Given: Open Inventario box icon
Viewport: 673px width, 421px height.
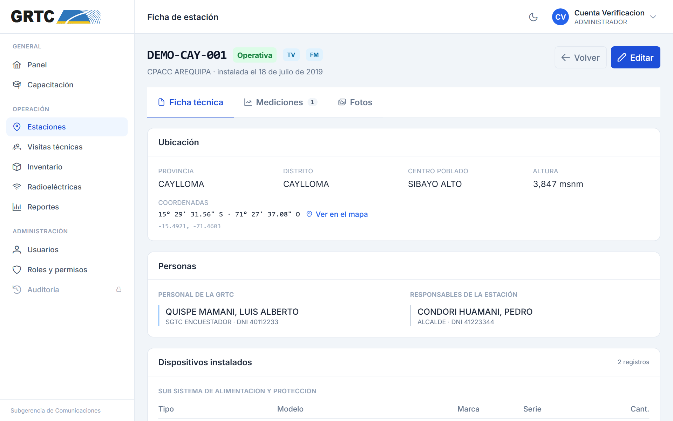Looking at the screenshot, I should [17, 167].
